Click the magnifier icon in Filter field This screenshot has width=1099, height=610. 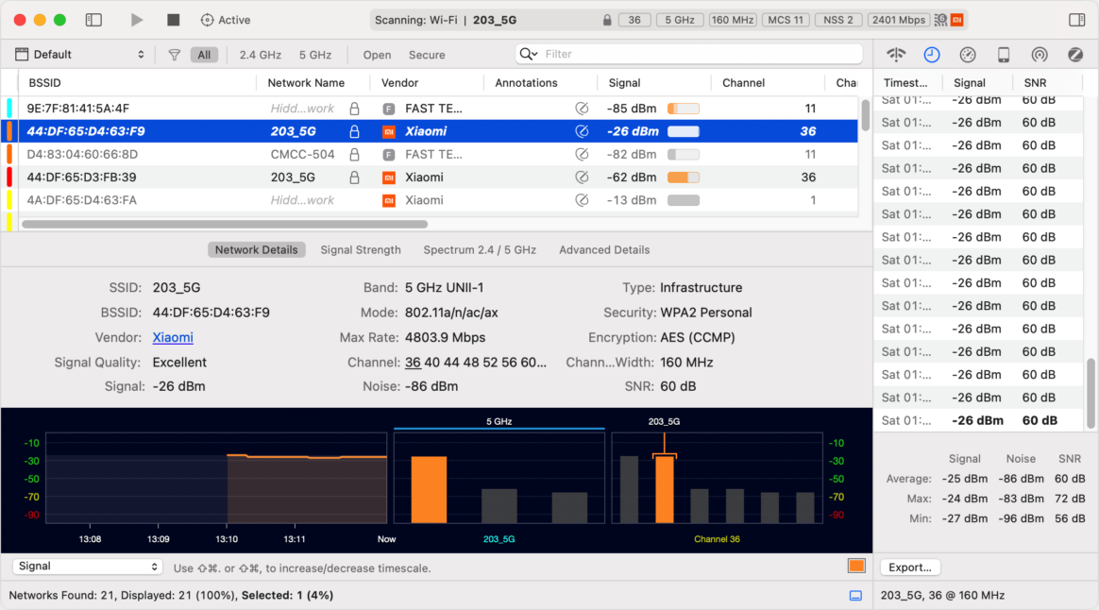(528, 54)
